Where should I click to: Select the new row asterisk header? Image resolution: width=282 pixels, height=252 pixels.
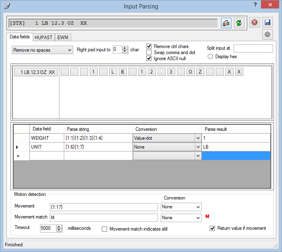point(21,156)
